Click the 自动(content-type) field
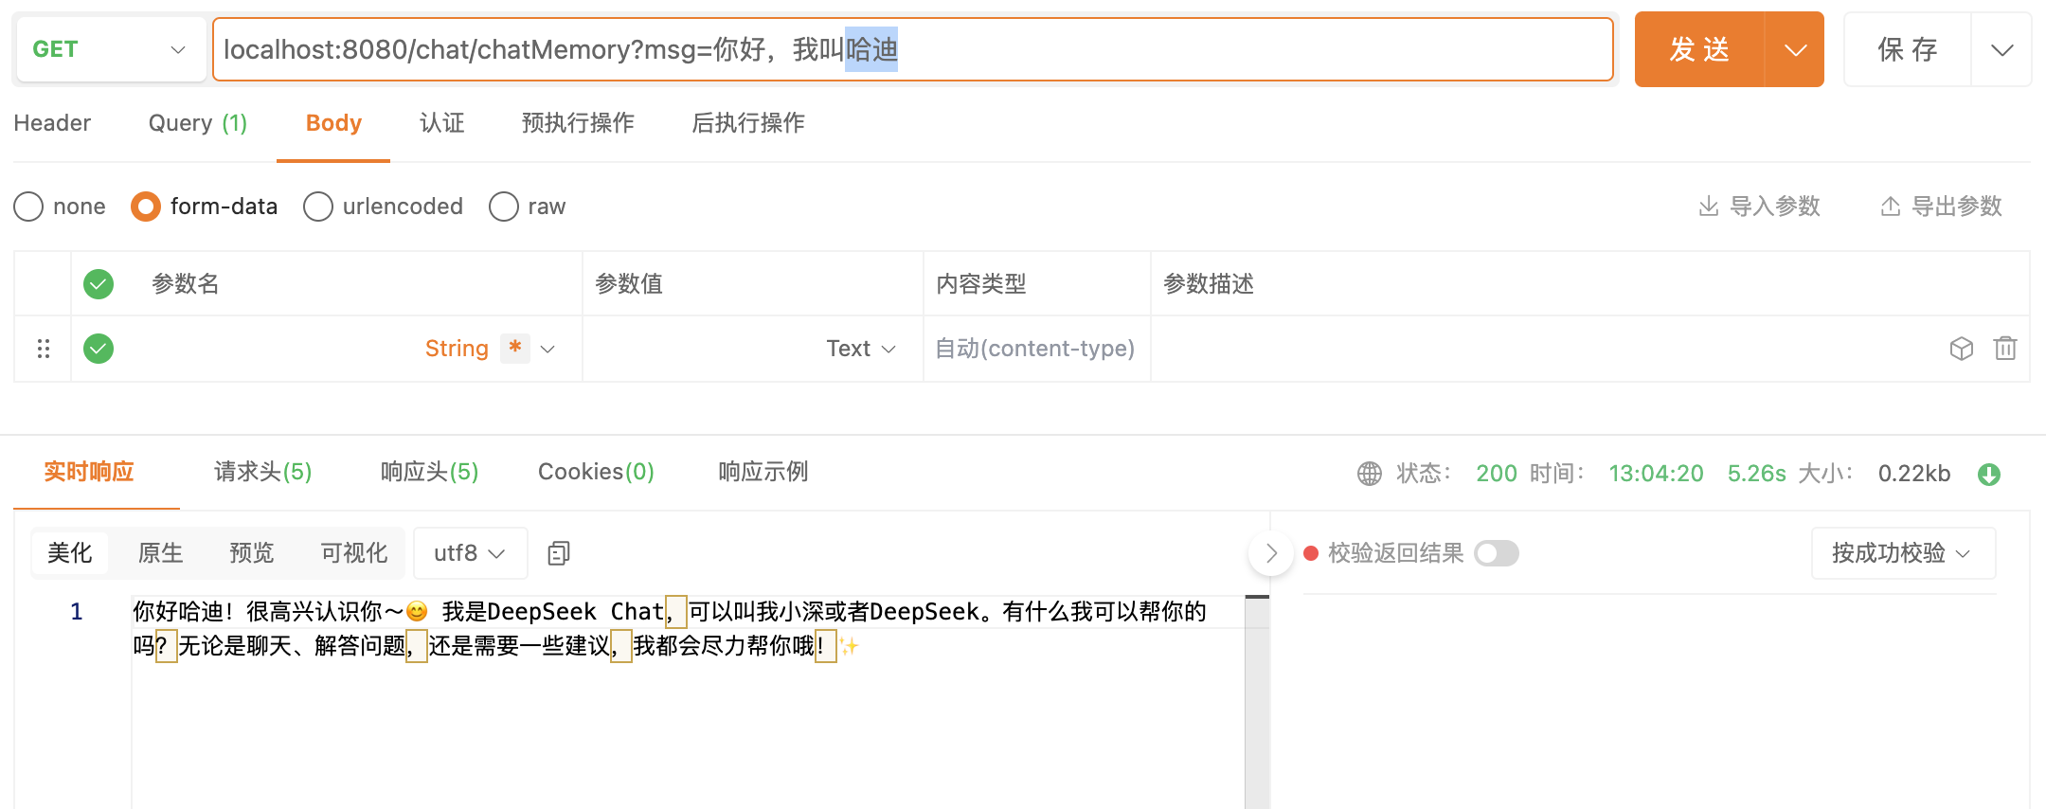 pyautogui.click(x=1035, y=349)
